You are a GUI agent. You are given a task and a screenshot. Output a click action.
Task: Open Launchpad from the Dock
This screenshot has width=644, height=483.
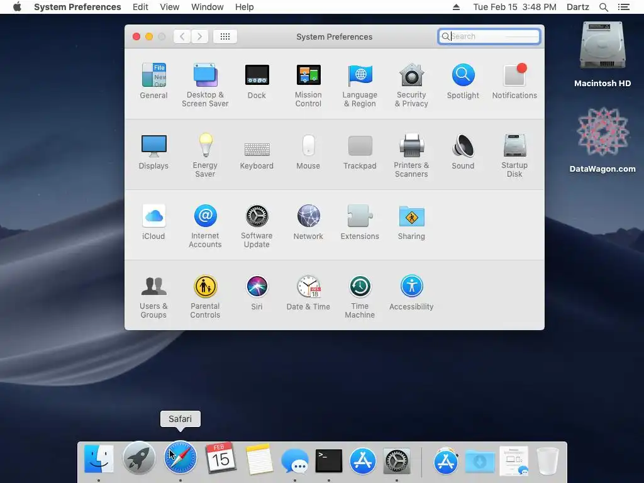point(139,458)
